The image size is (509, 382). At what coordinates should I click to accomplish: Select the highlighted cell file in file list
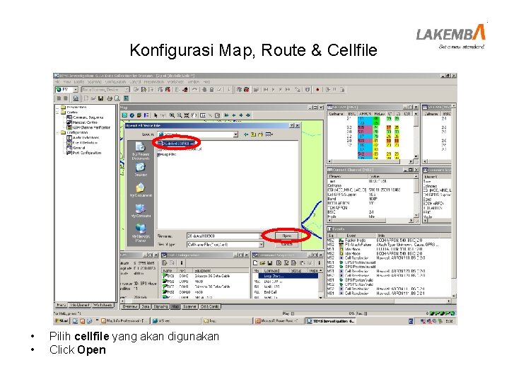click(x=178, y=143)
